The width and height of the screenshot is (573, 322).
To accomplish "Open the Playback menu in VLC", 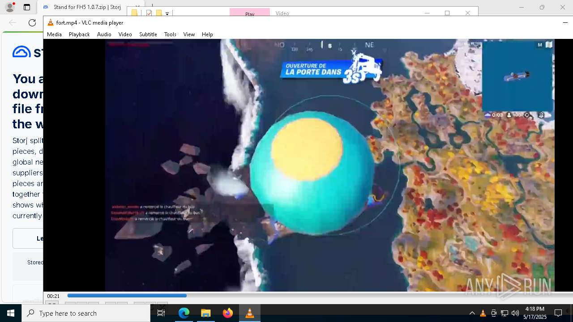I will (79, 34).
